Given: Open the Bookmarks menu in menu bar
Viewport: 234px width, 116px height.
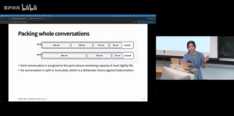Looking at the screenshot, I should click(x=29, y=16).
